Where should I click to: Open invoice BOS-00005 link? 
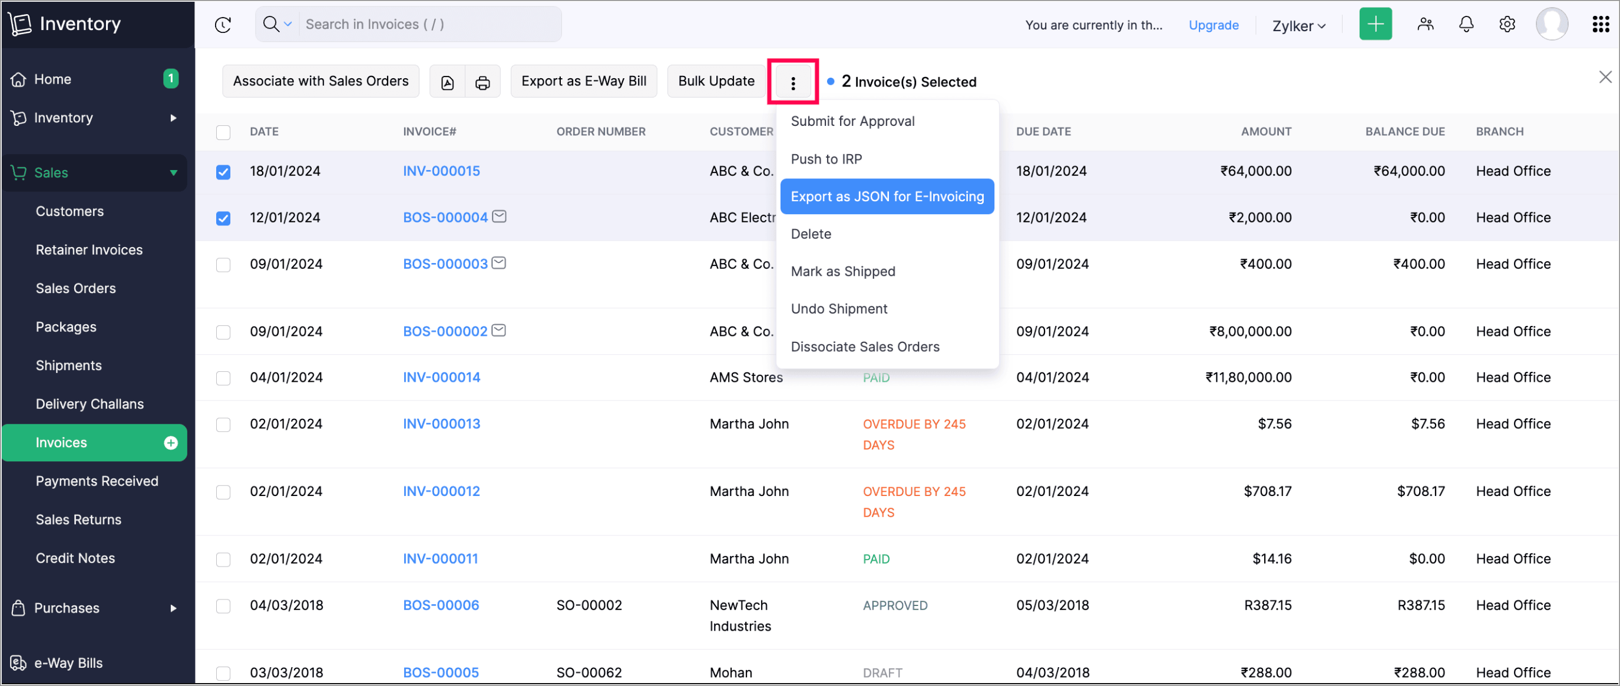tap(441, 672)
